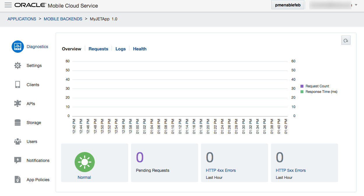Viewport: 364px width, 196px height.
Task: Select Diagnostics label in sidebar
Action: [x=37, y=47]
